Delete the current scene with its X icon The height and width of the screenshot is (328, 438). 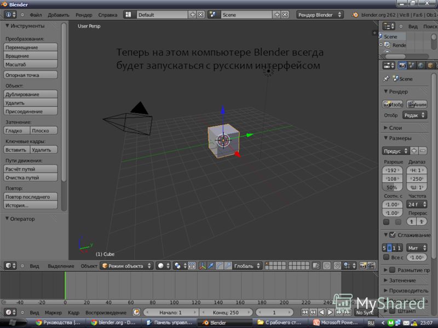point(285,15)
